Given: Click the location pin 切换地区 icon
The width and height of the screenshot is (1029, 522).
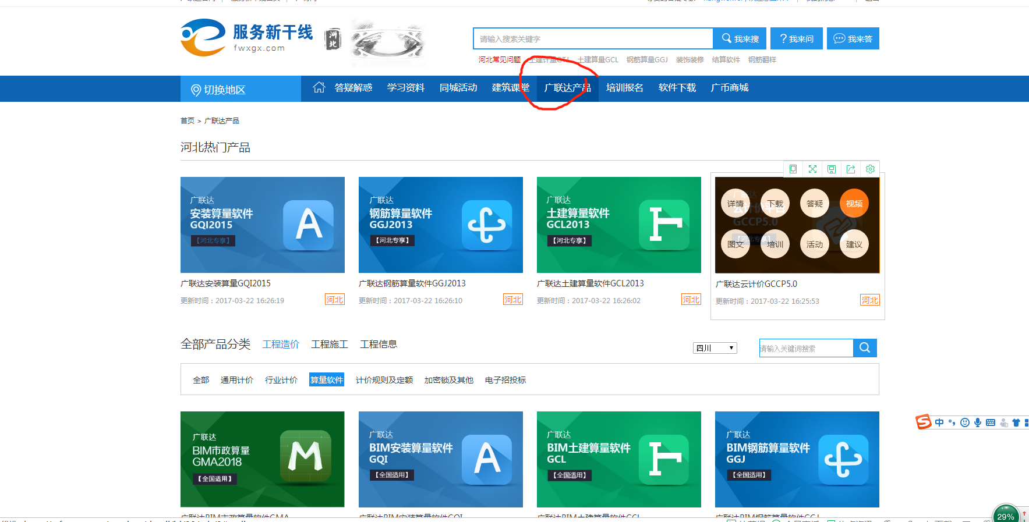Looking at the screenshot, I should click(x=196, y=90).
